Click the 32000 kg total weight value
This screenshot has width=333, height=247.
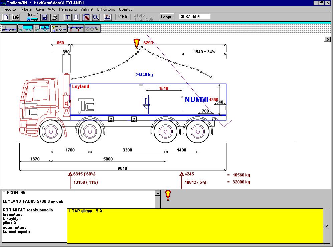(x=241, y=182)
